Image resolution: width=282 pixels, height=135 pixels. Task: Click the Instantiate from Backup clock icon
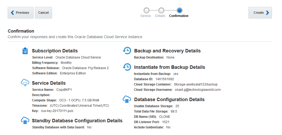coord(127,67)
